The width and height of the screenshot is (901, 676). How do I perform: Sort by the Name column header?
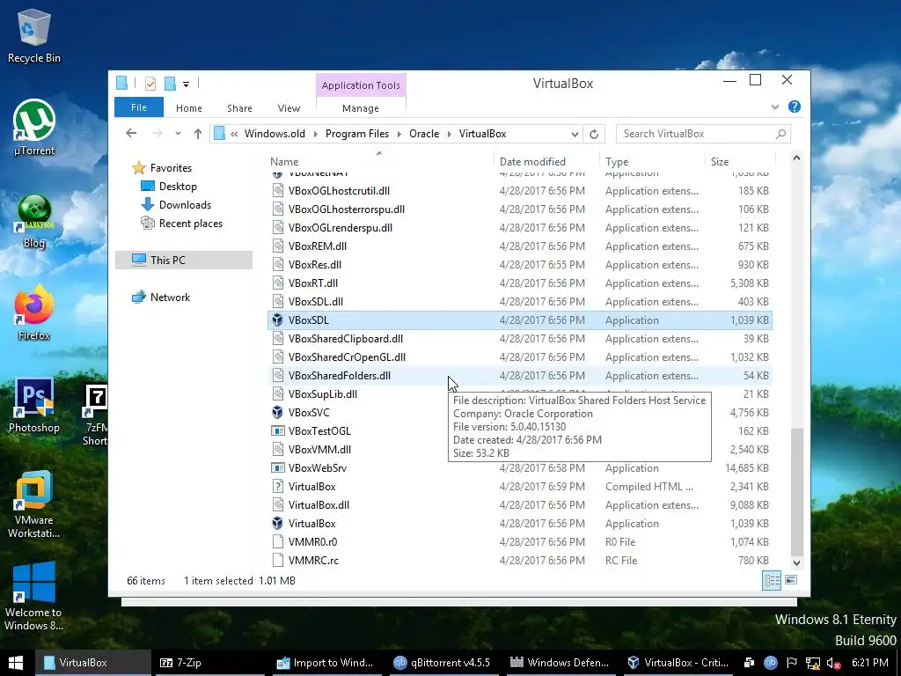pyautogui.click(x=380, y=162)
